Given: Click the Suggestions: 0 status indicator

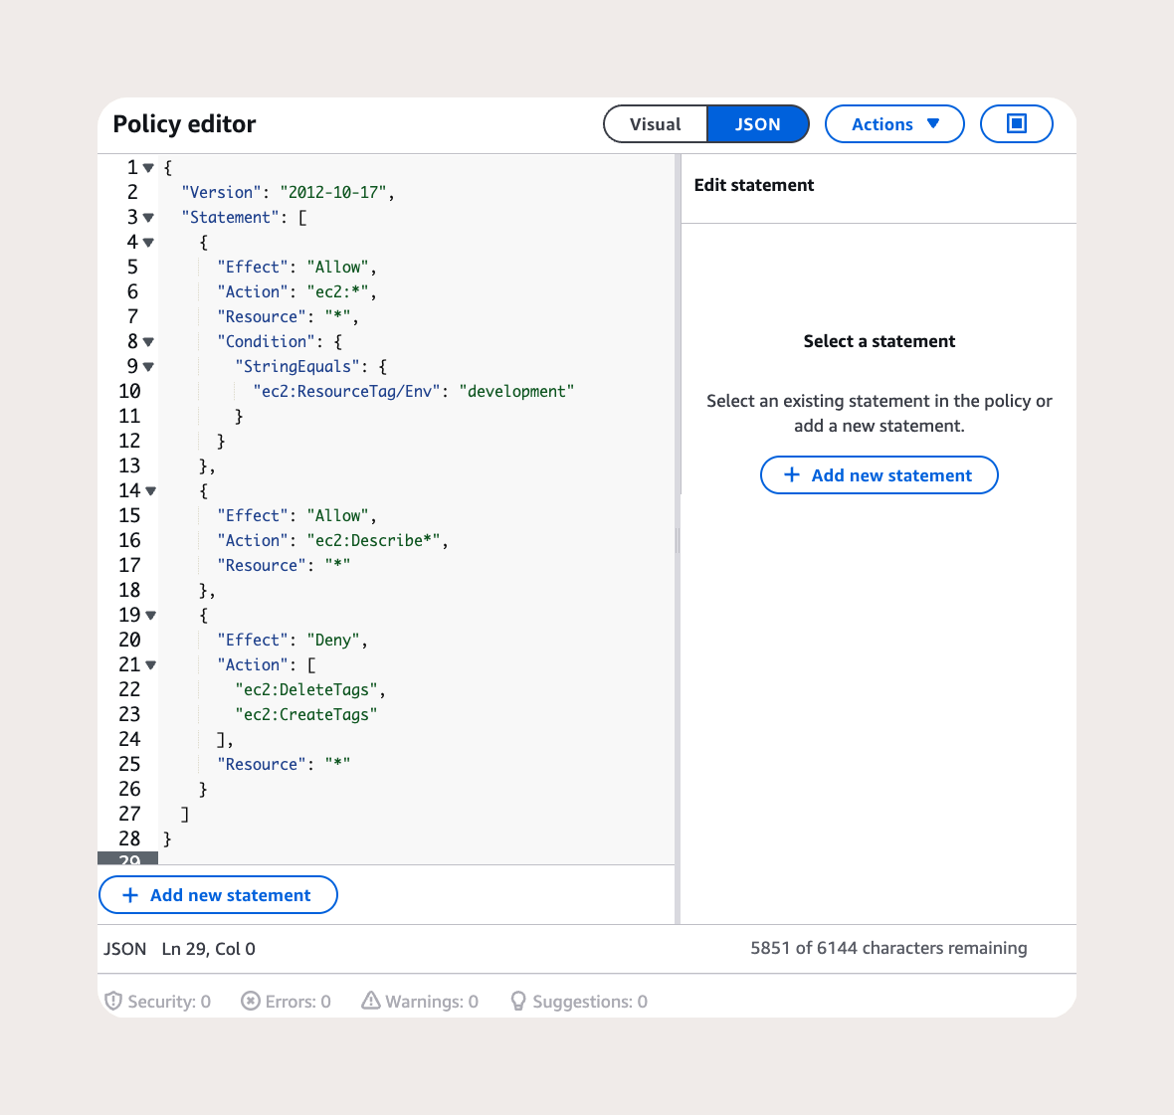Looking at the screenshot, I should coord(579,1002).
